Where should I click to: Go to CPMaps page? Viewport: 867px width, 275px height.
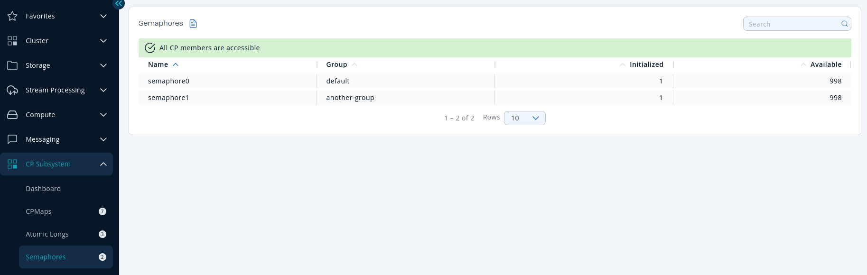(38, 211)
